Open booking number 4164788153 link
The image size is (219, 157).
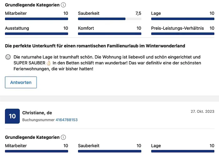tap(66, 120)
